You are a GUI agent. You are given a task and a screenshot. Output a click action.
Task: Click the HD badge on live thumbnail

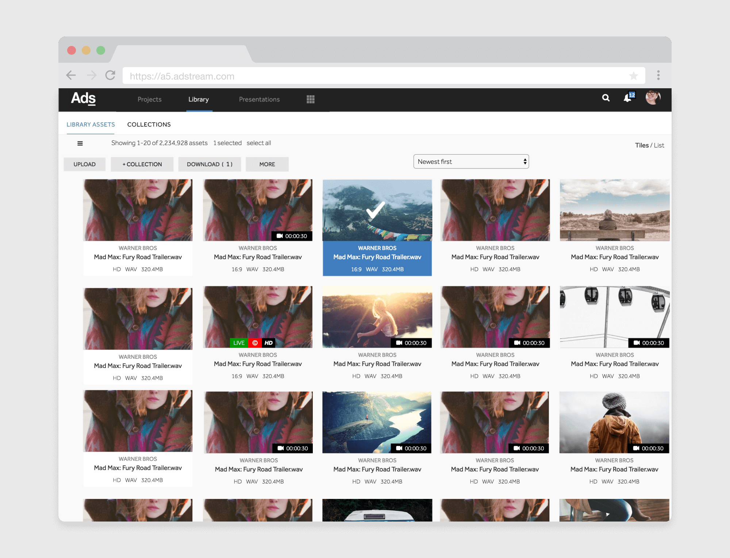point(269,343)
